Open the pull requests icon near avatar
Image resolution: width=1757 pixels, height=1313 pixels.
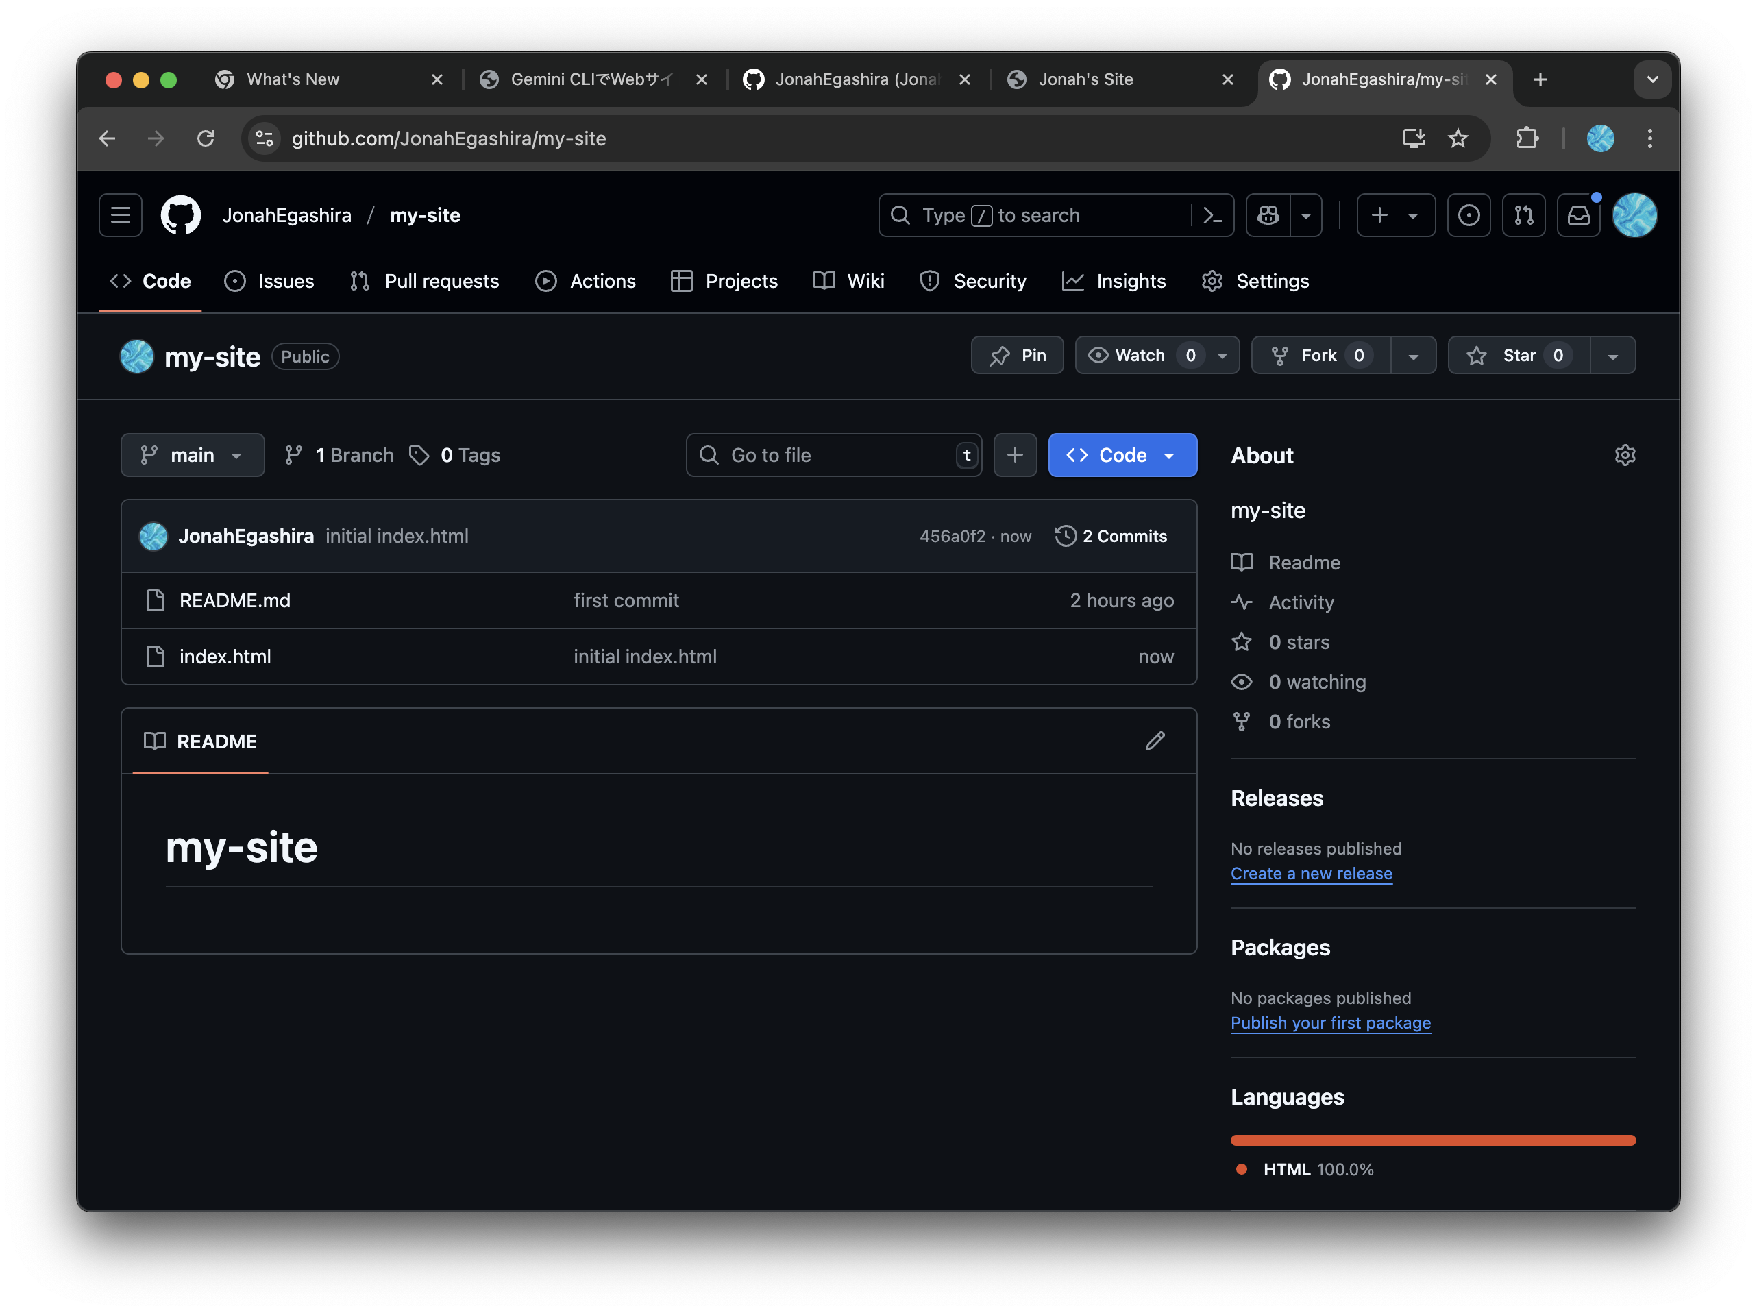(x=1523, y=214)
